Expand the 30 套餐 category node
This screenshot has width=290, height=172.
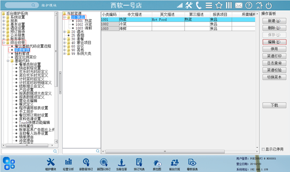[65, 39]
